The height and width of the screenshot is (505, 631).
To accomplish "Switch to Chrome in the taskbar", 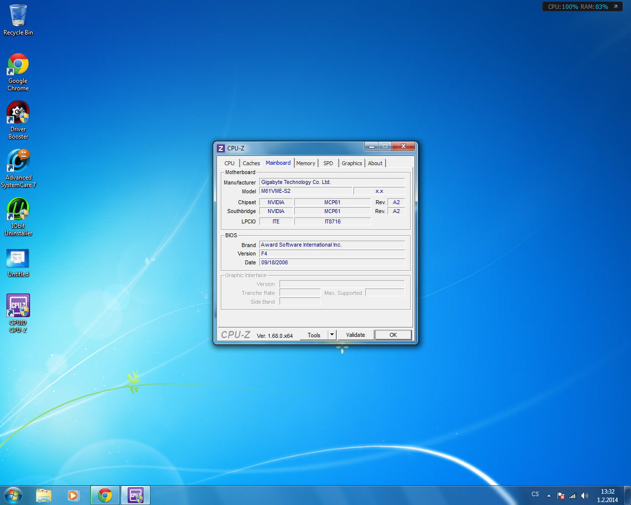I will [x=105, y=495].
